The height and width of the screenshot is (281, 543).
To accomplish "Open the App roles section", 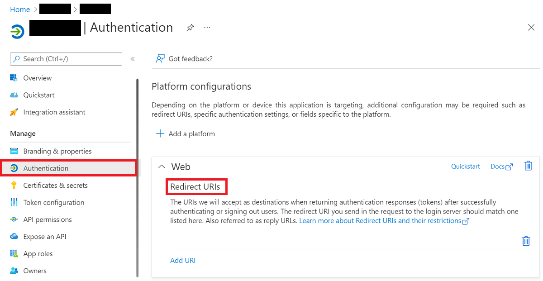I will 38,253.
